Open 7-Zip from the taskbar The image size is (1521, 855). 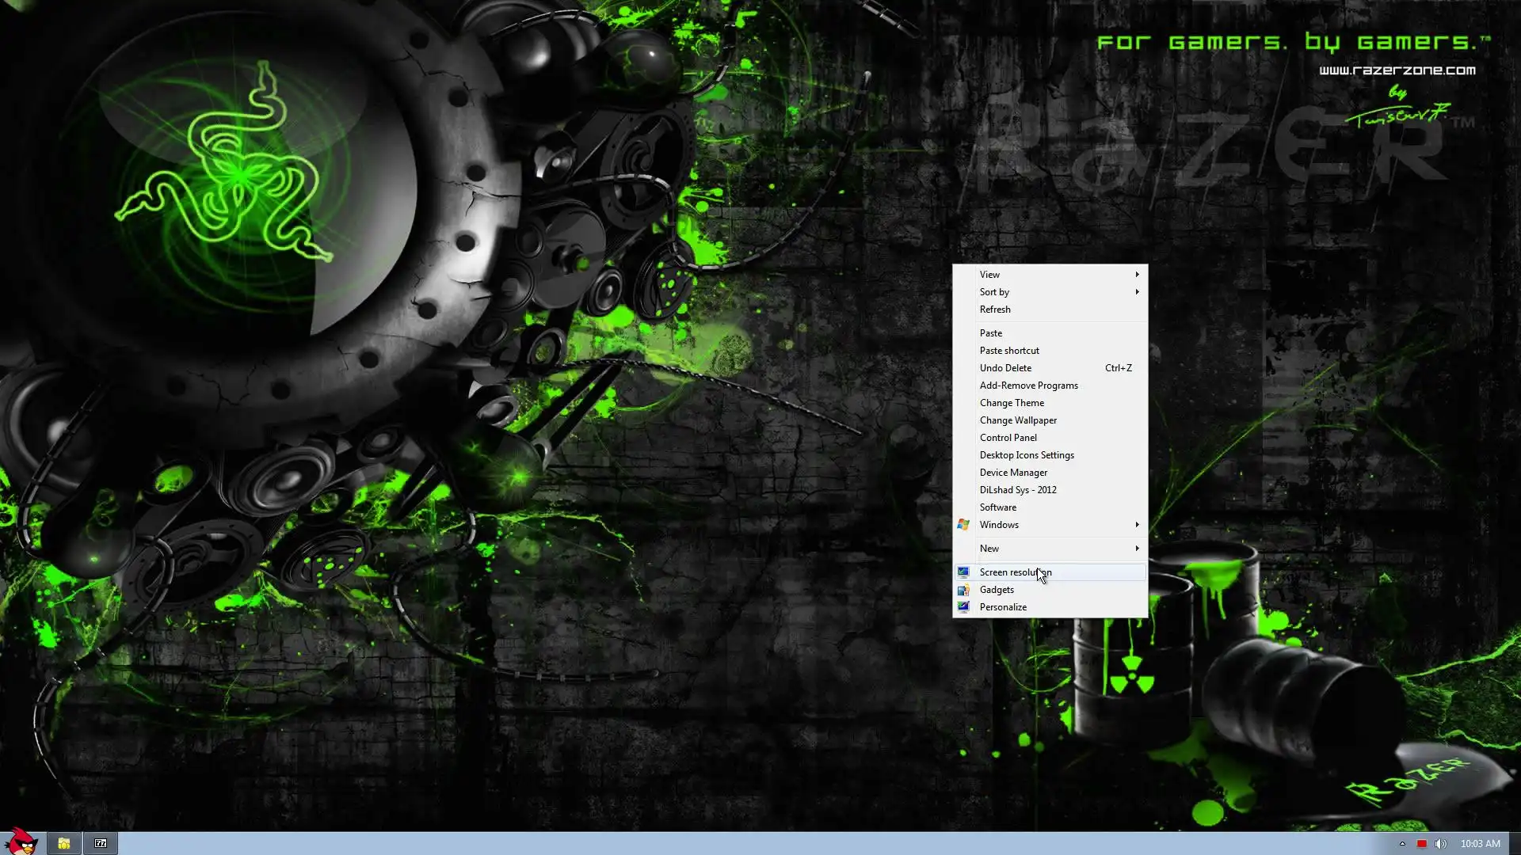pos(101,843)
